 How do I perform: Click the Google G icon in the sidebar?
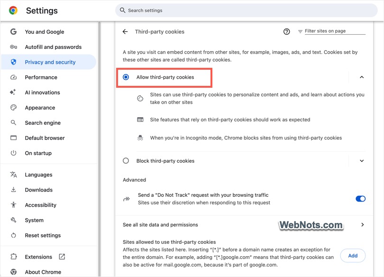tap(13, 32)
